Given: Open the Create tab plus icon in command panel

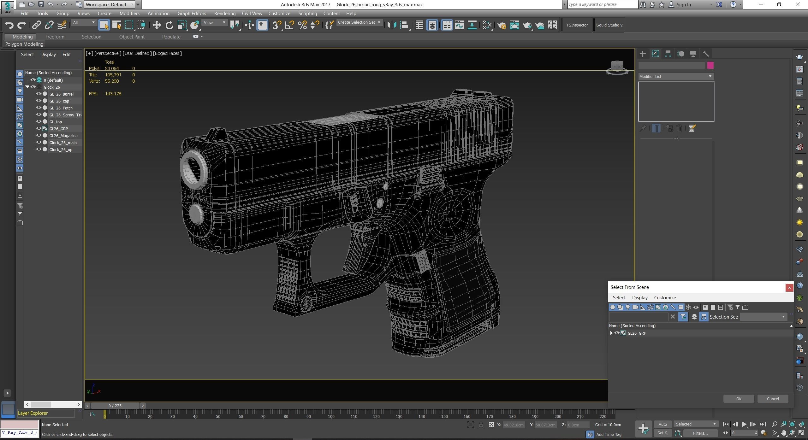Looking at the screenshot, I should point(643,54).
